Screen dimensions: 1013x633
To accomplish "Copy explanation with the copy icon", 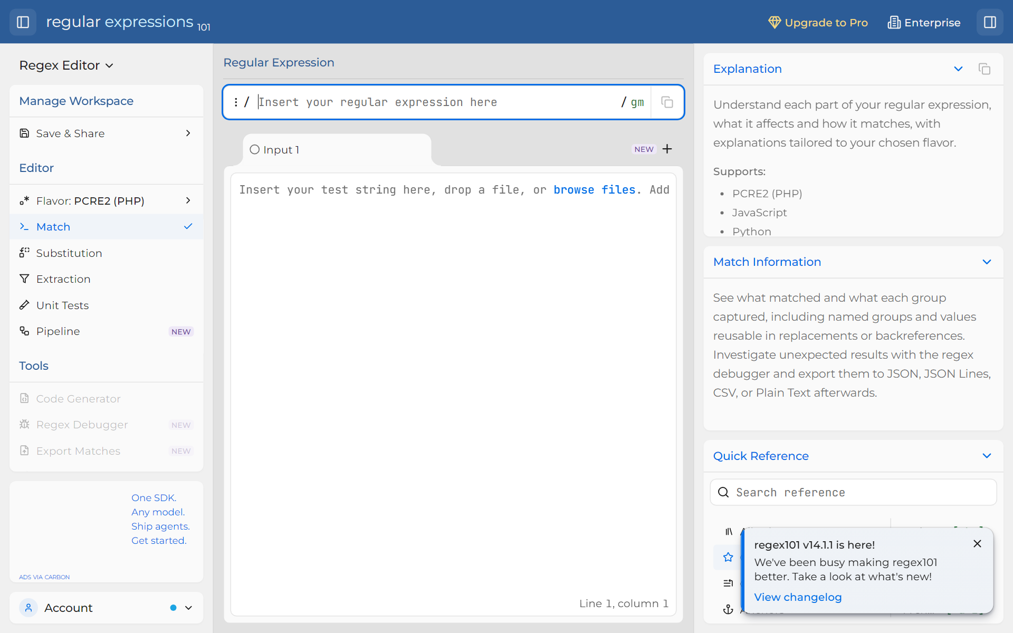I will pyautogui.click(x=985, y=69).
